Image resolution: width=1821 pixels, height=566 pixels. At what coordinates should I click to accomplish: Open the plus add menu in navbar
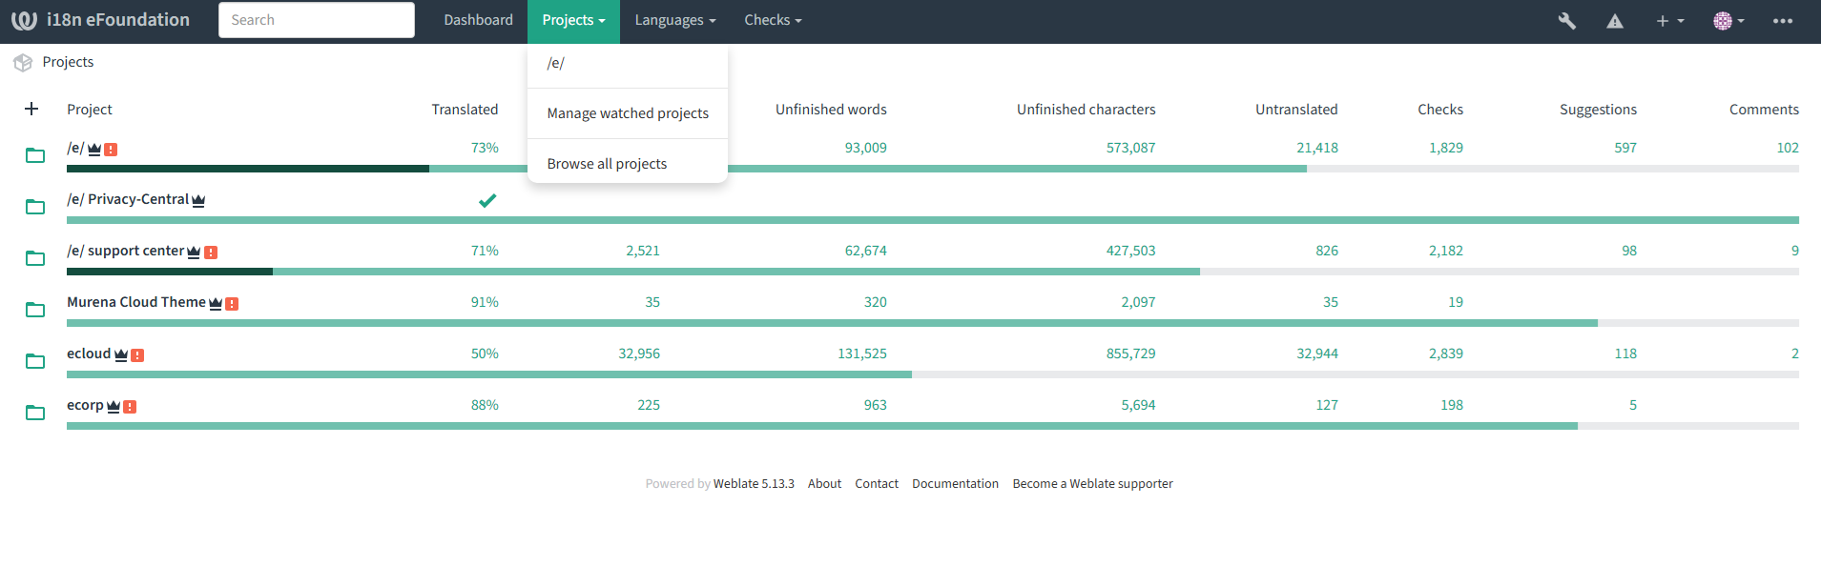click(x=1669, y=21)
